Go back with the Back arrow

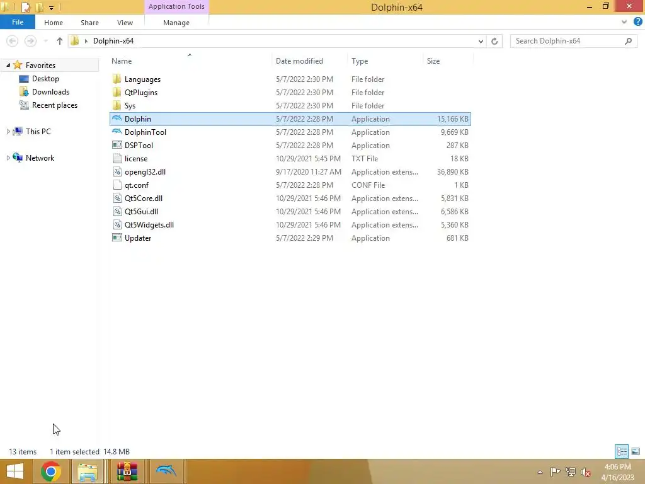coord(13,41)
